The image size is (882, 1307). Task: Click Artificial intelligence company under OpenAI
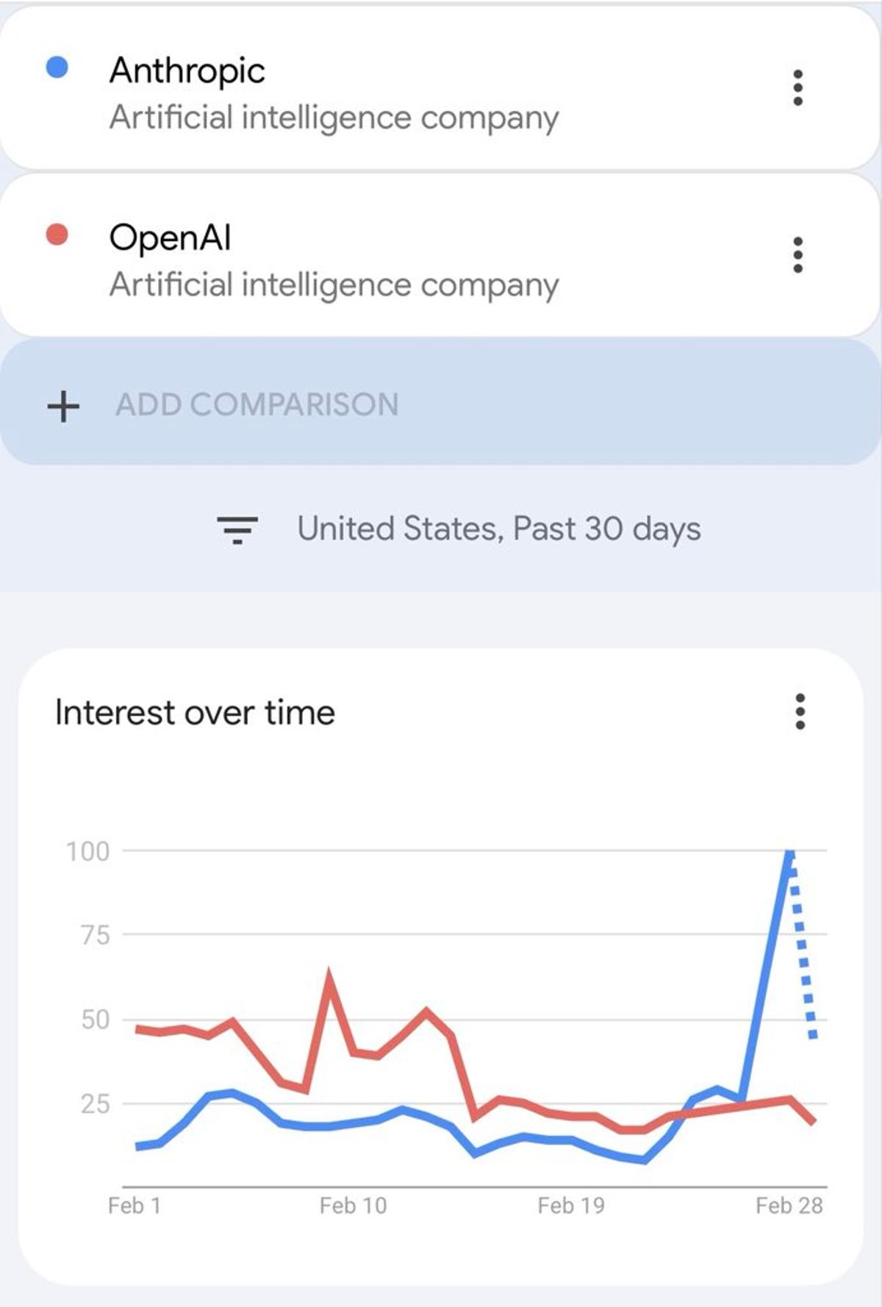coord(334,284)
